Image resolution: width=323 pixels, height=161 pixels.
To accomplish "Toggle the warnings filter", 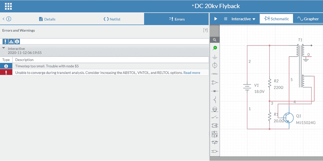I will coord(11,41).
